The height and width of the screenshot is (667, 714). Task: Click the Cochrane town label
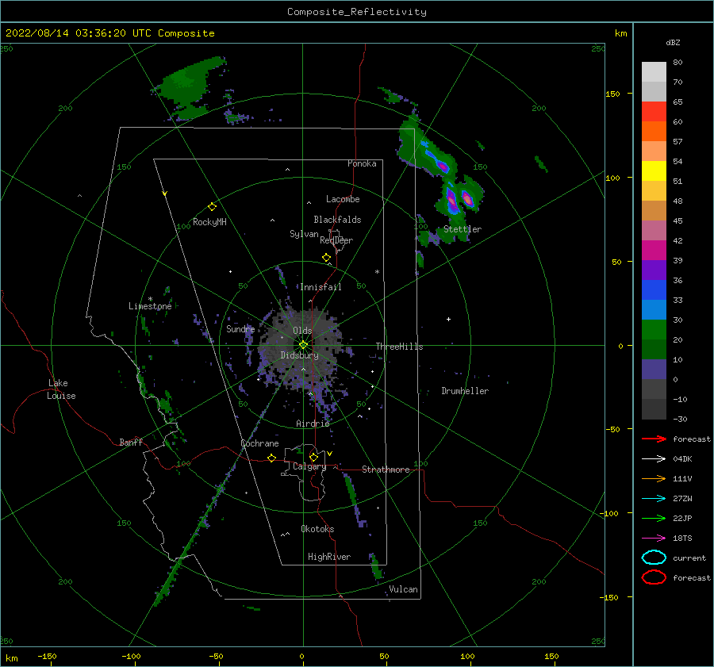[259, 443]
